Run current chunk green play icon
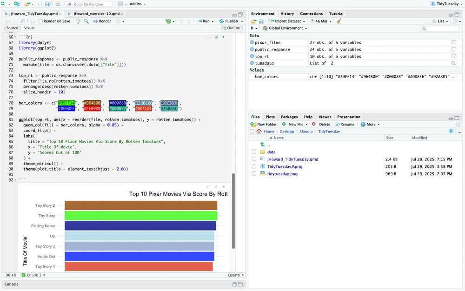Viewport: 465px width, 291px height. click(x=223, y=37)
